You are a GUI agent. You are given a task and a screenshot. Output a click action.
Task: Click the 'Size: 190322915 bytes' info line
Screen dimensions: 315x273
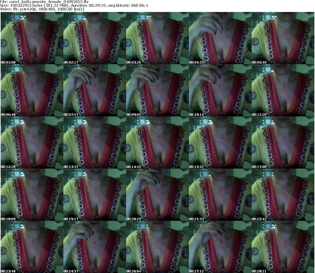[74, 6]
